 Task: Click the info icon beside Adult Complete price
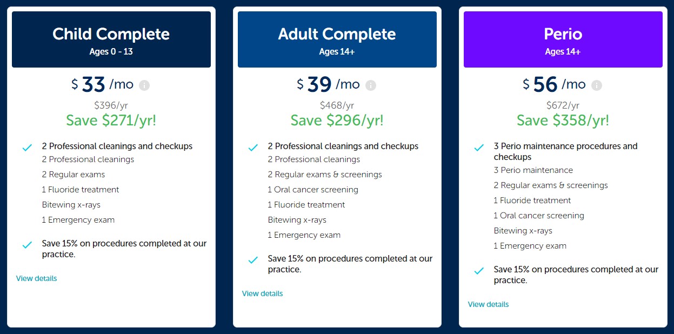click(370, 84)
